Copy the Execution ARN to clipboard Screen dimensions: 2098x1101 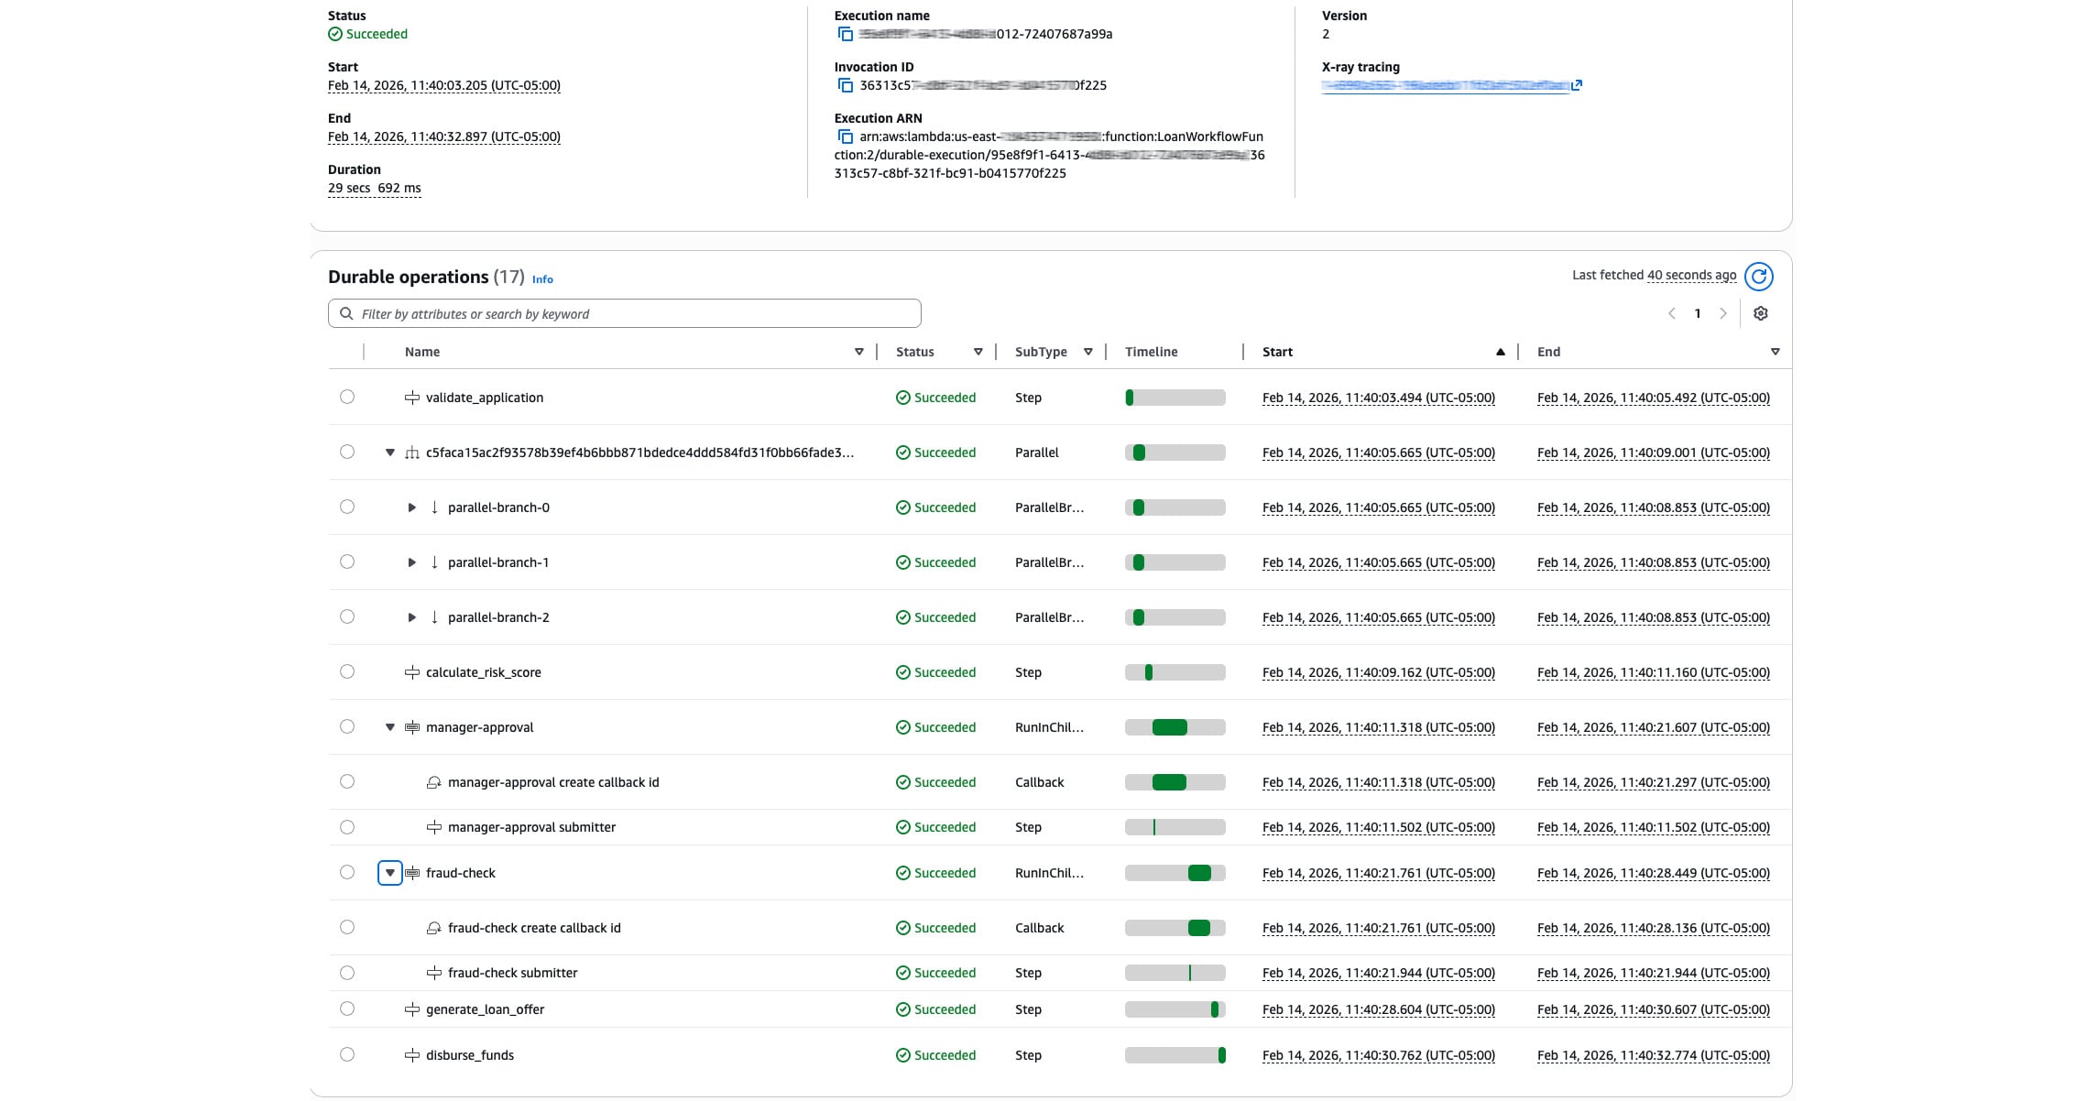pyautogui.click(x=844, y=136)
